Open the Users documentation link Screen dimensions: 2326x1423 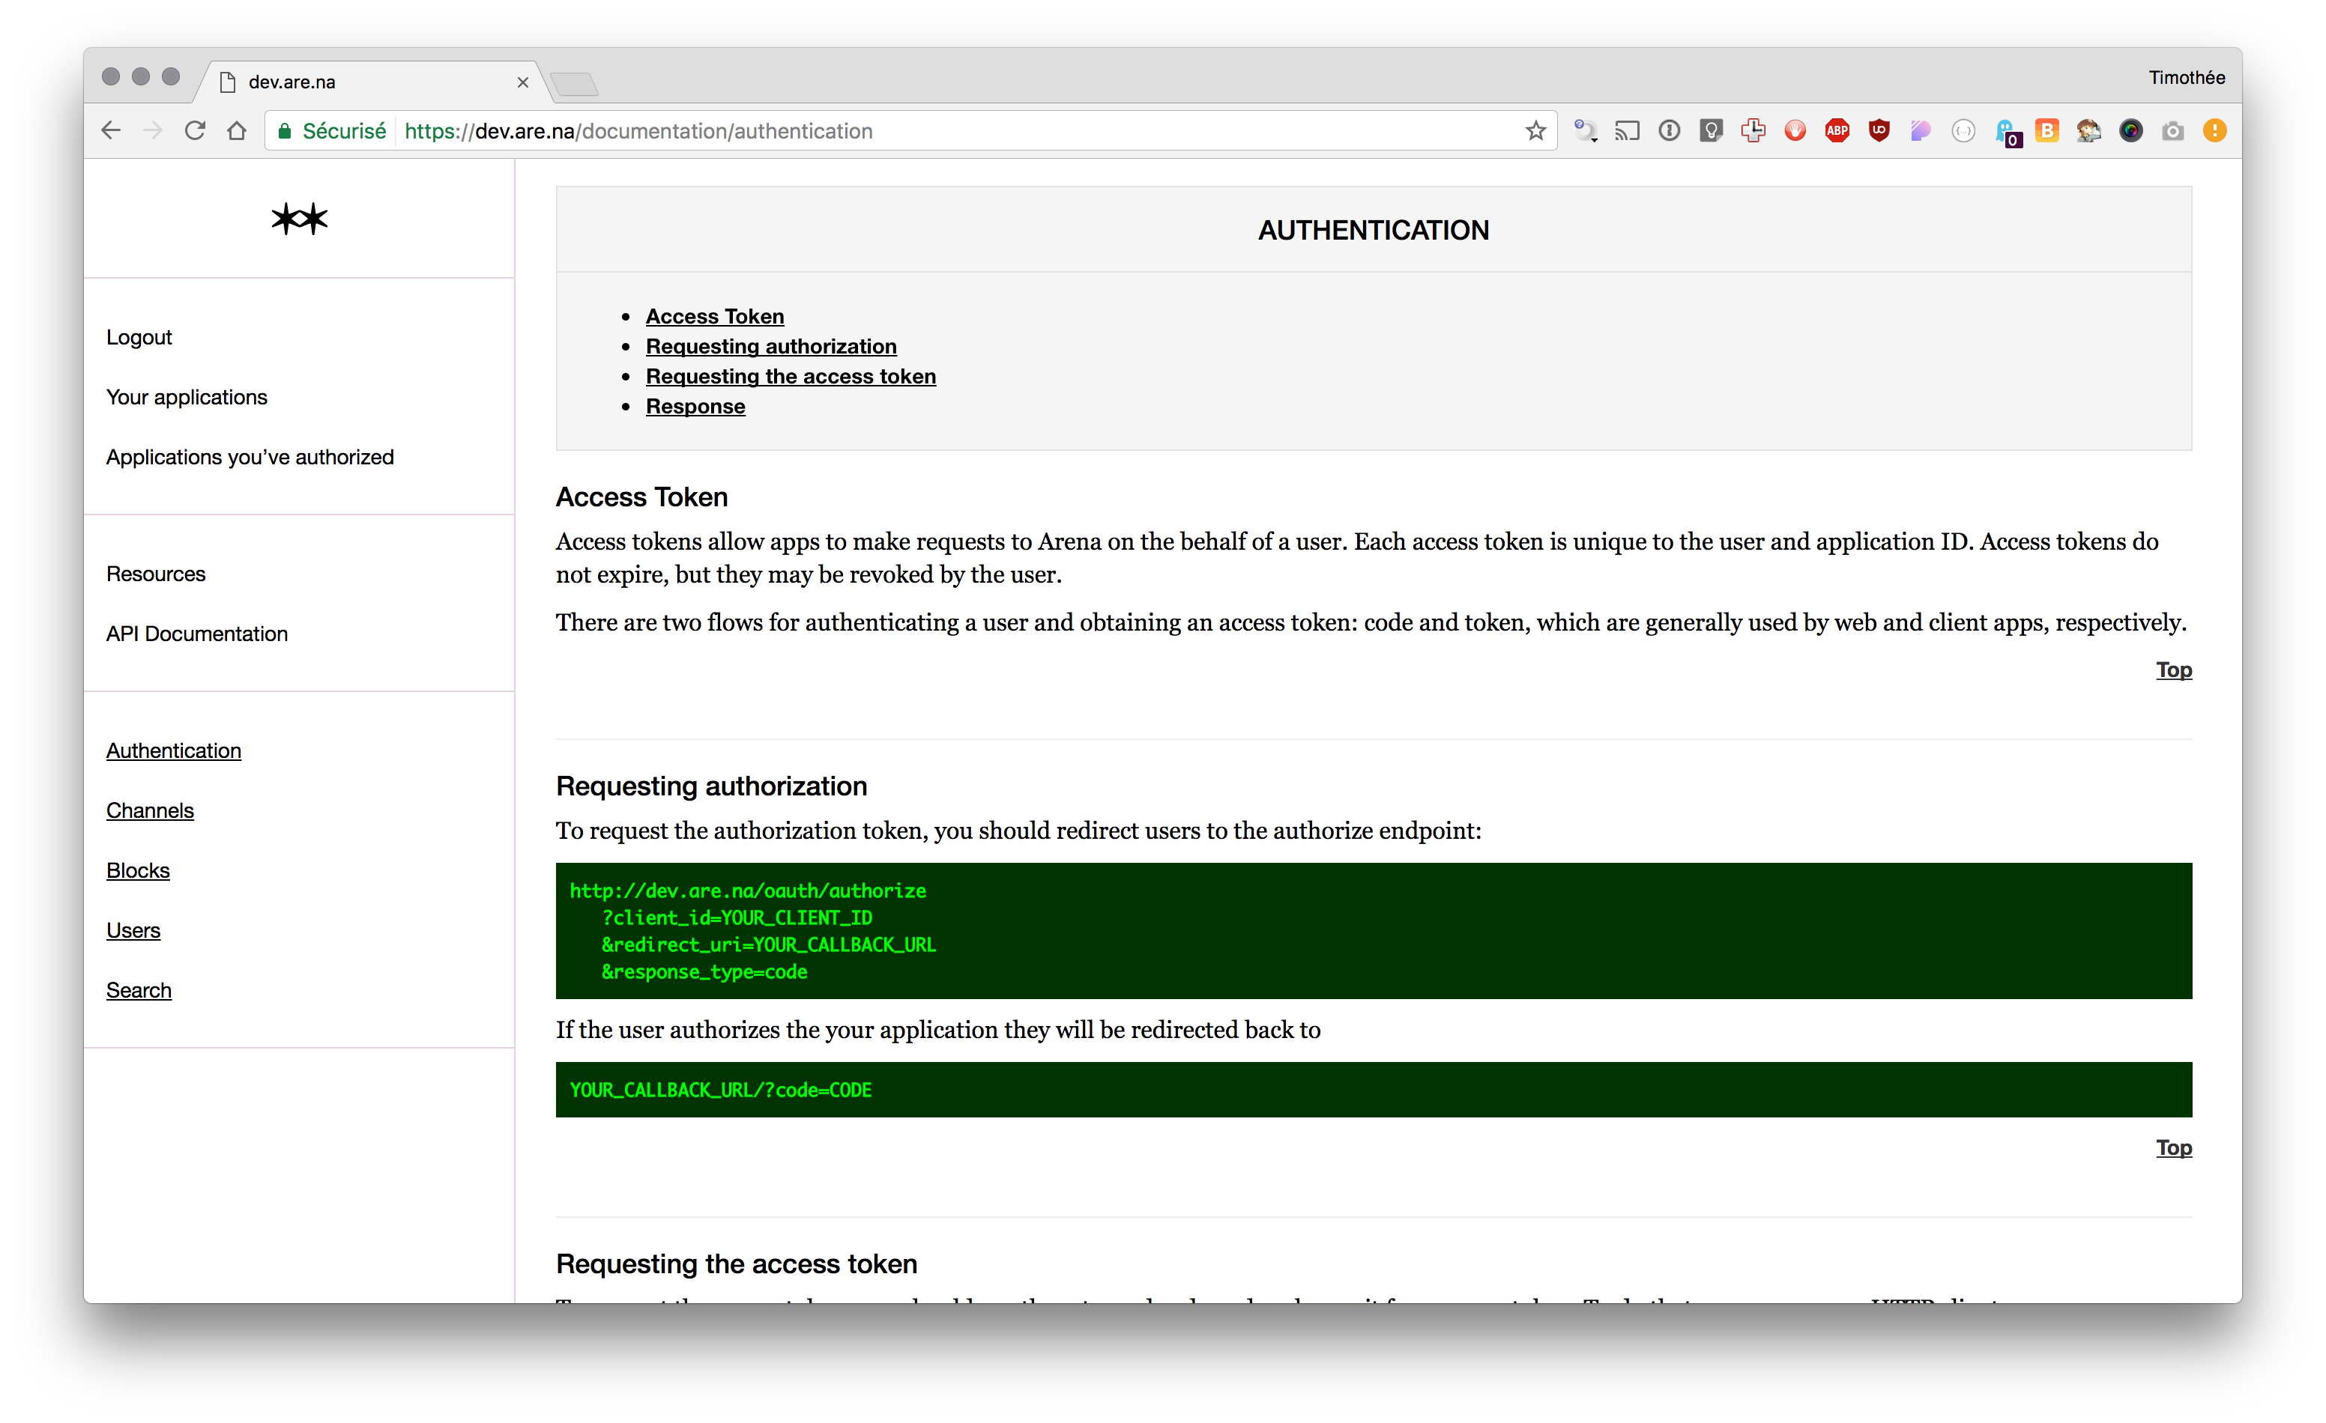point(133,930)
